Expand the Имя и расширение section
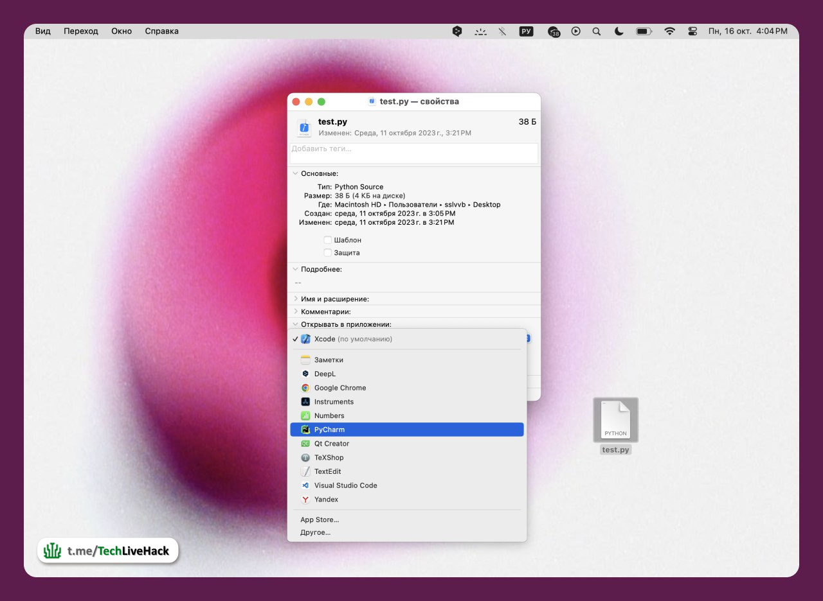 click(295, 299)
